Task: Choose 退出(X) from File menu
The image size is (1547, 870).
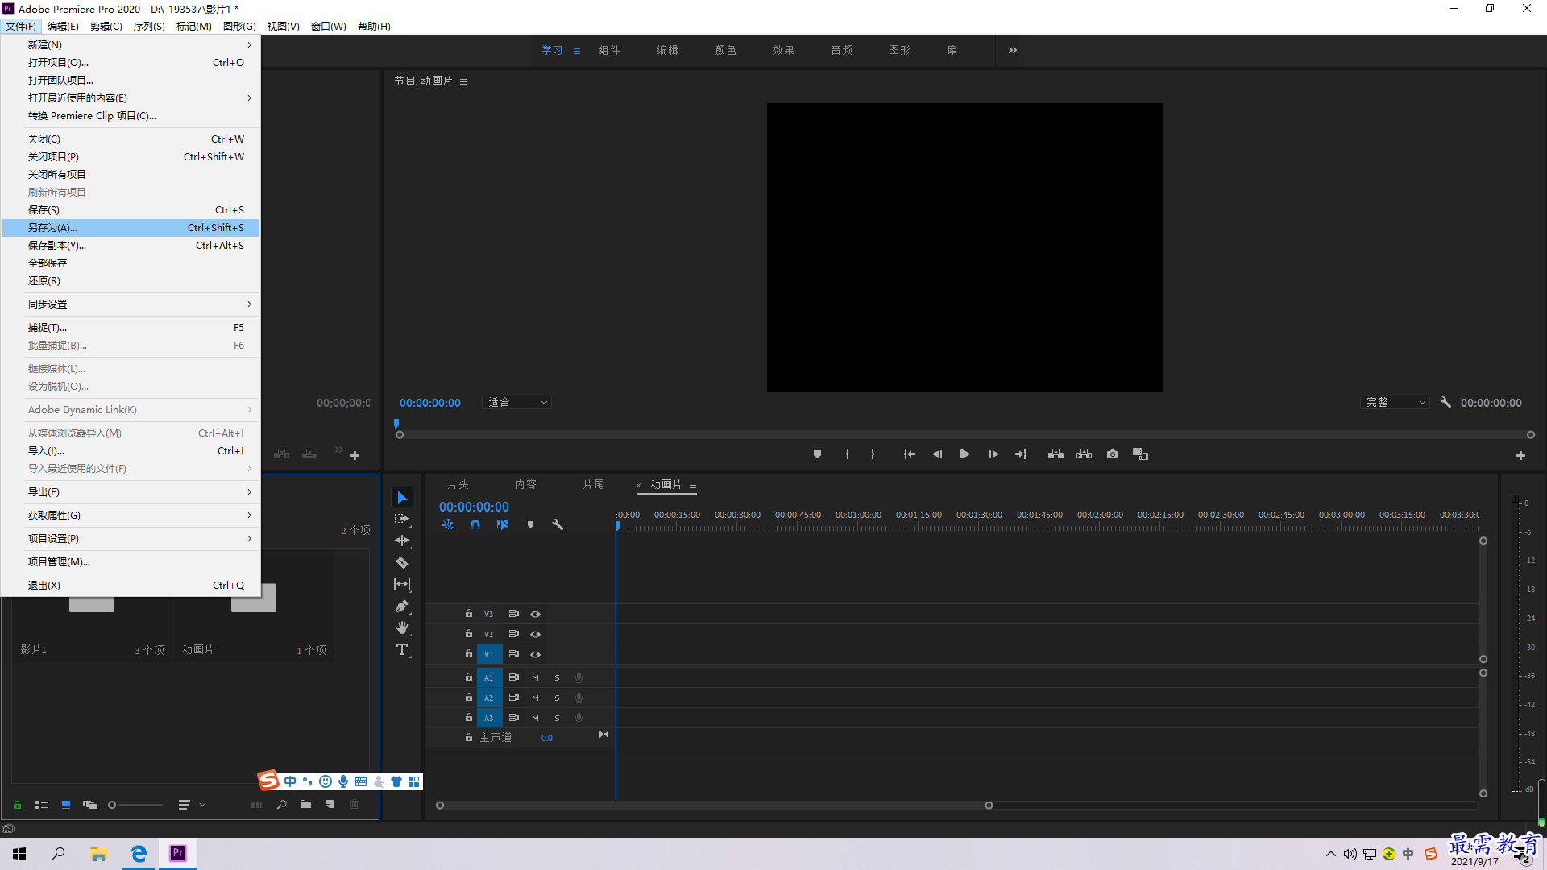Action: 131,585
